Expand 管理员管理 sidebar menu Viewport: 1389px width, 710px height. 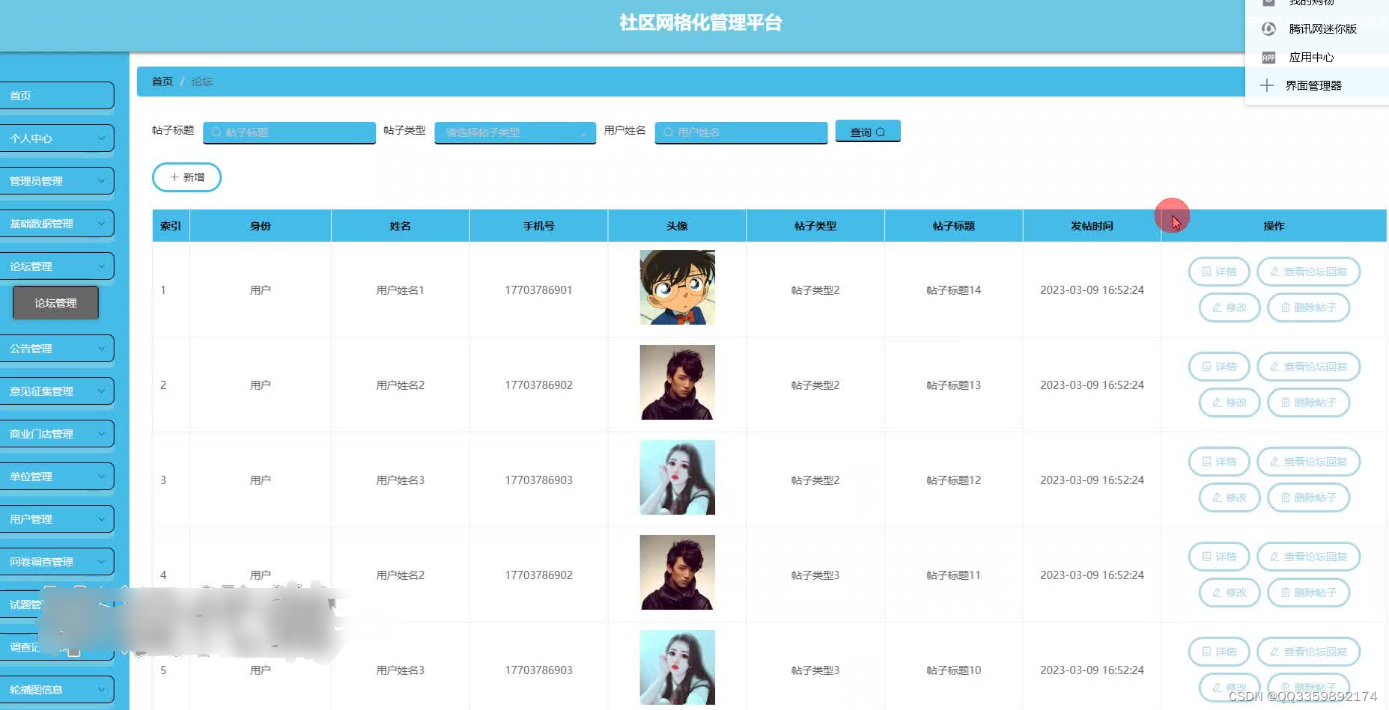pos(57,181)
